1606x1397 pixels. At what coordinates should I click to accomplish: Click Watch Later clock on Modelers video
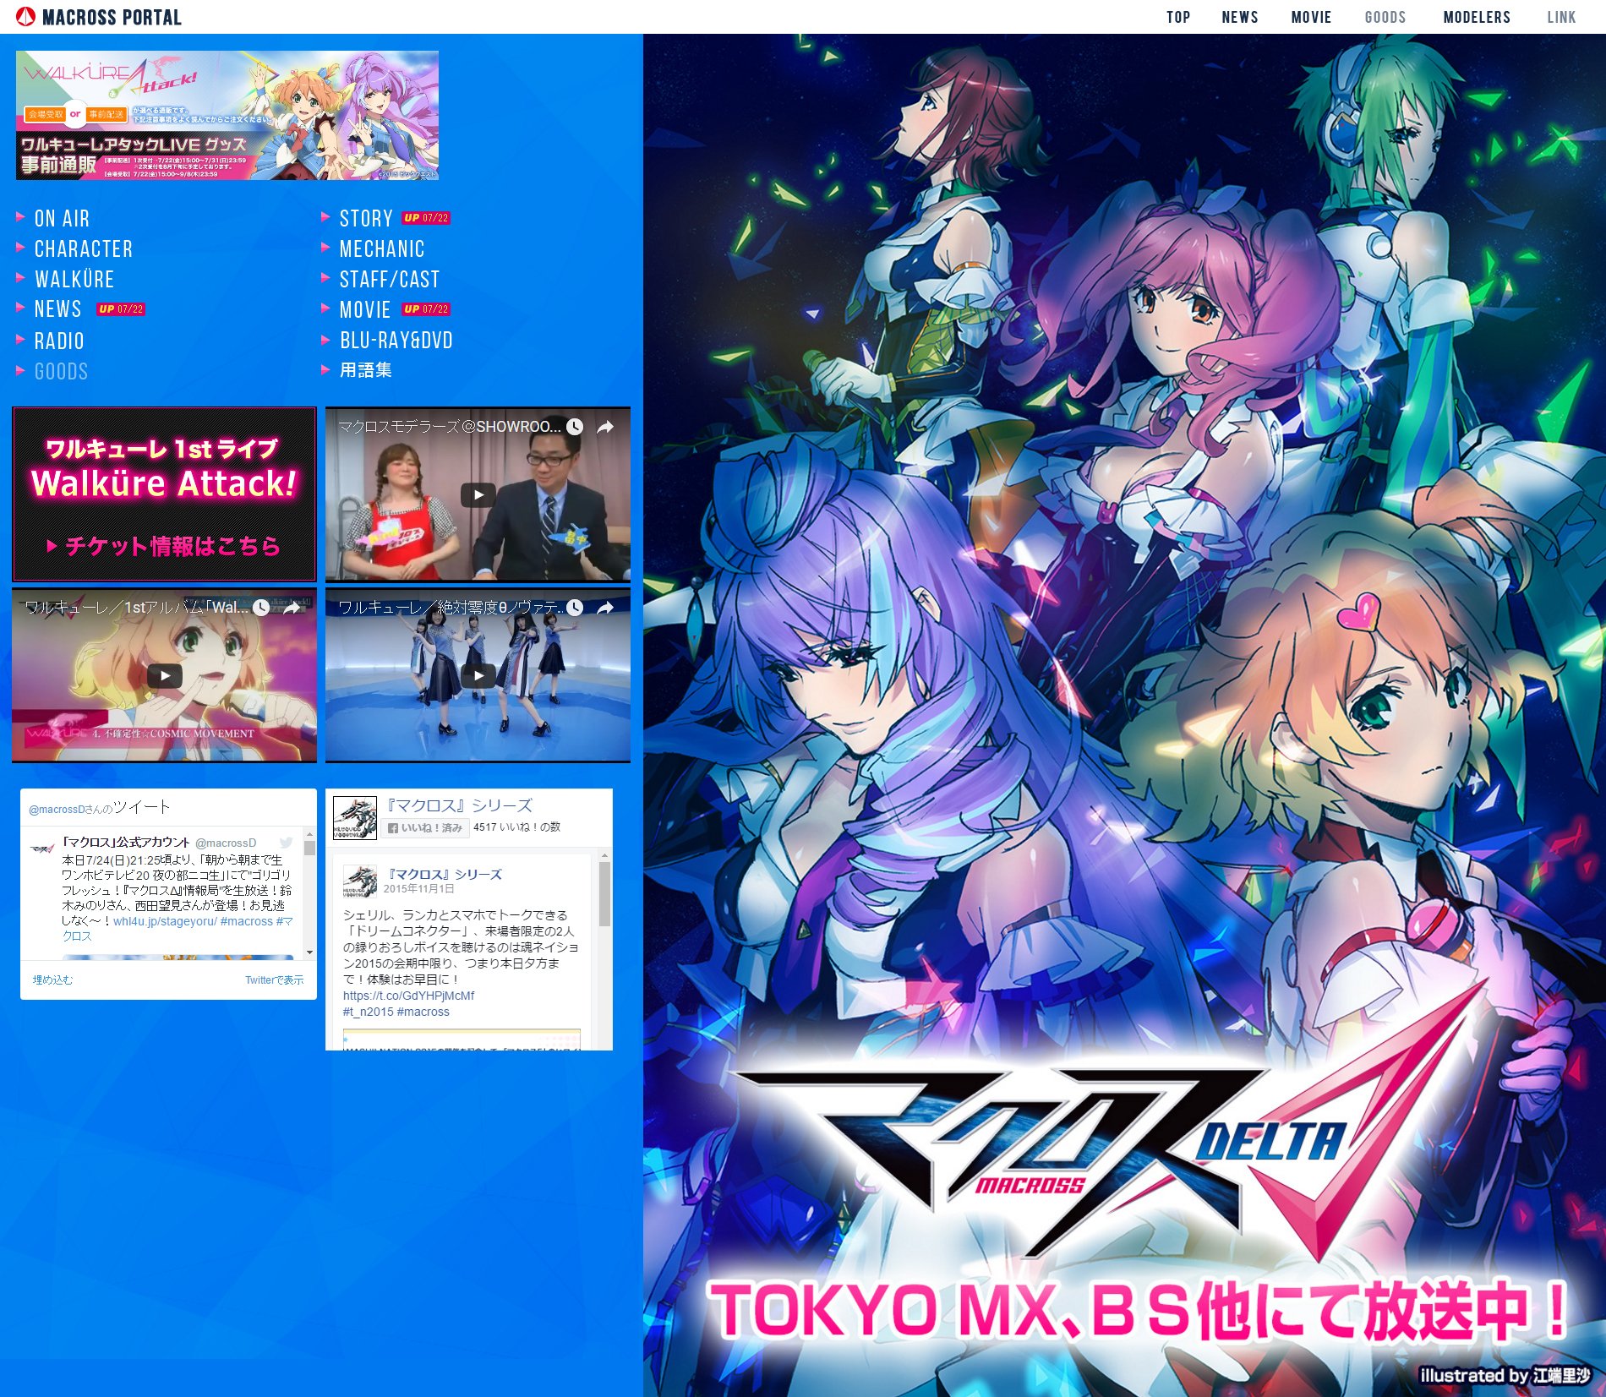coord(575,427)
